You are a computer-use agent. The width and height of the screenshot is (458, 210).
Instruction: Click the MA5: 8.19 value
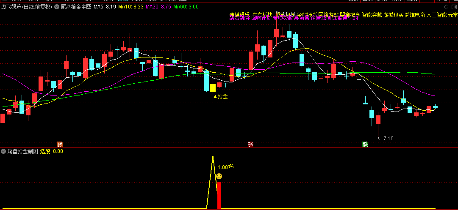coord(105,7)
